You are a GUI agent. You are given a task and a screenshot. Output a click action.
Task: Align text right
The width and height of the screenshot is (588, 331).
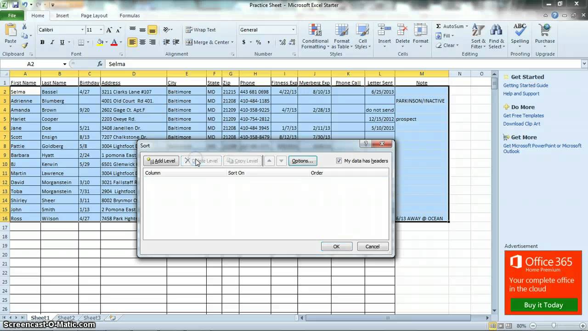click(x=153, y=42)
